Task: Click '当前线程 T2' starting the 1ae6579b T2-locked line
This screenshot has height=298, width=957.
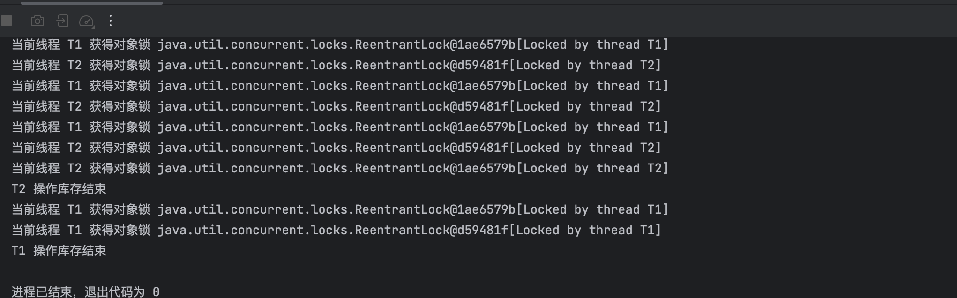Action: pyautogui.click(x=46, y=168)
